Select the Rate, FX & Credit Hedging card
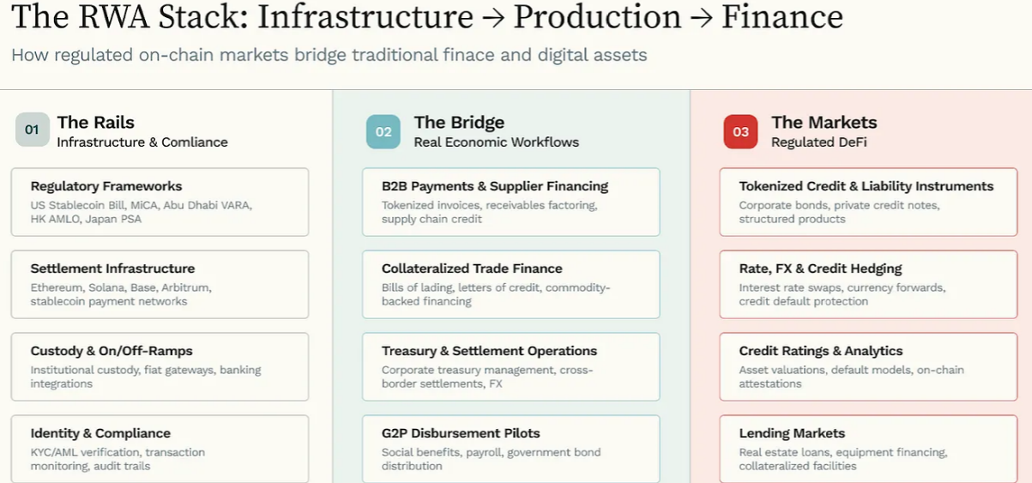 point(867,284)
